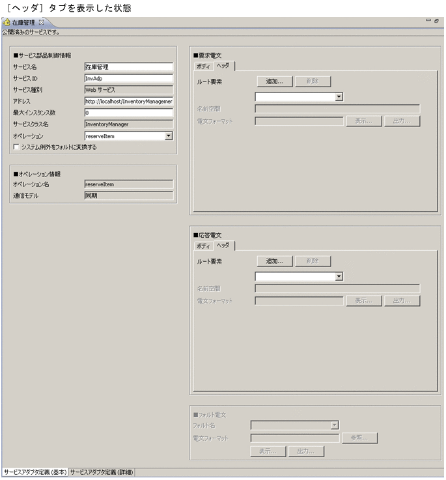Click 追加... button in 応答電文
The width and height of the screenshot is (446, 480).
[275, 261]
